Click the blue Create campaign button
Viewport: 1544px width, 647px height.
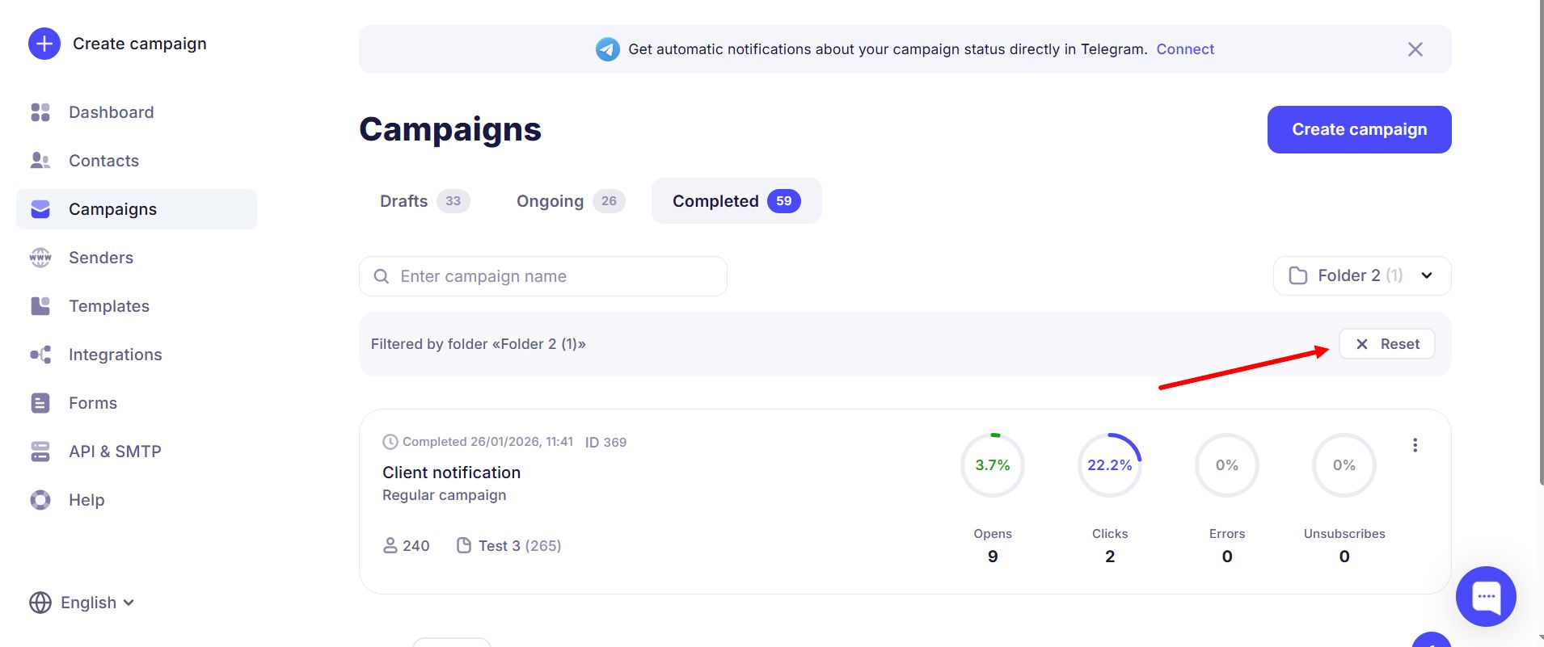coord(1358,129)
